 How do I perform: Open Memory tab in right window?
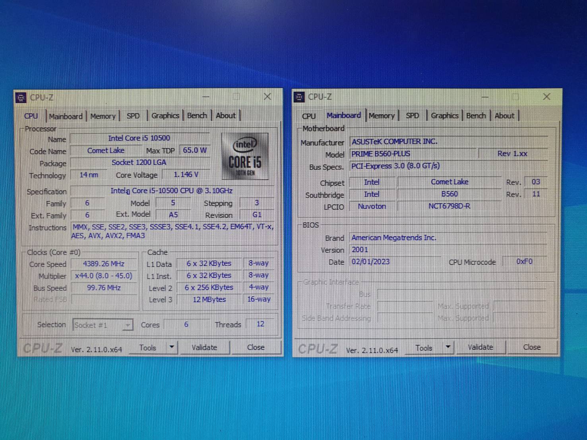point(382,116)
